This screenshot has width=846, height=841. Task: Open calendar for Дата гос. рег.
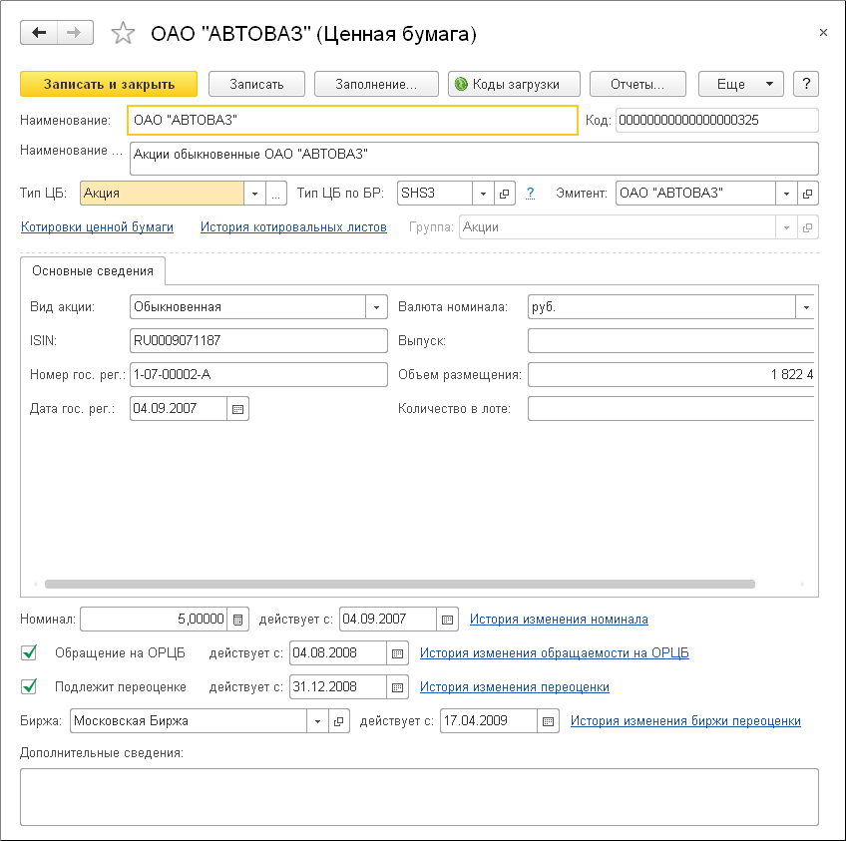point(237,409)
